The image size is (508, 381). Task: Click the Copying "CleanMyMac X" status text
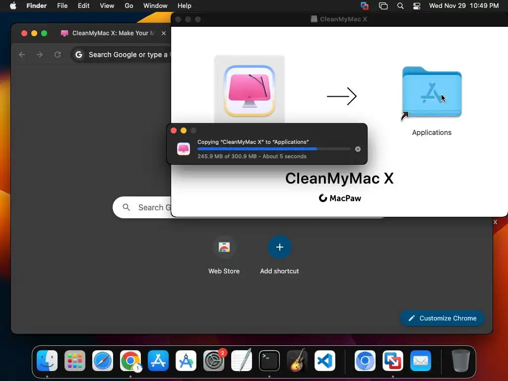tap(253, 142)
